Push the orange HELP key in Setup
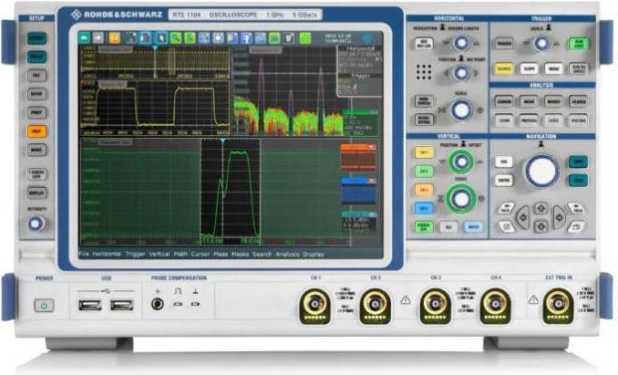The width and height of the screenshot is (618, 375). pos(36,131)
